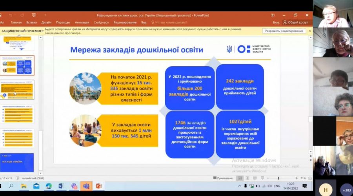Click the +383 more participants badge
The height and width of the screenshot is (196, 353).
[x=347, y=190]
